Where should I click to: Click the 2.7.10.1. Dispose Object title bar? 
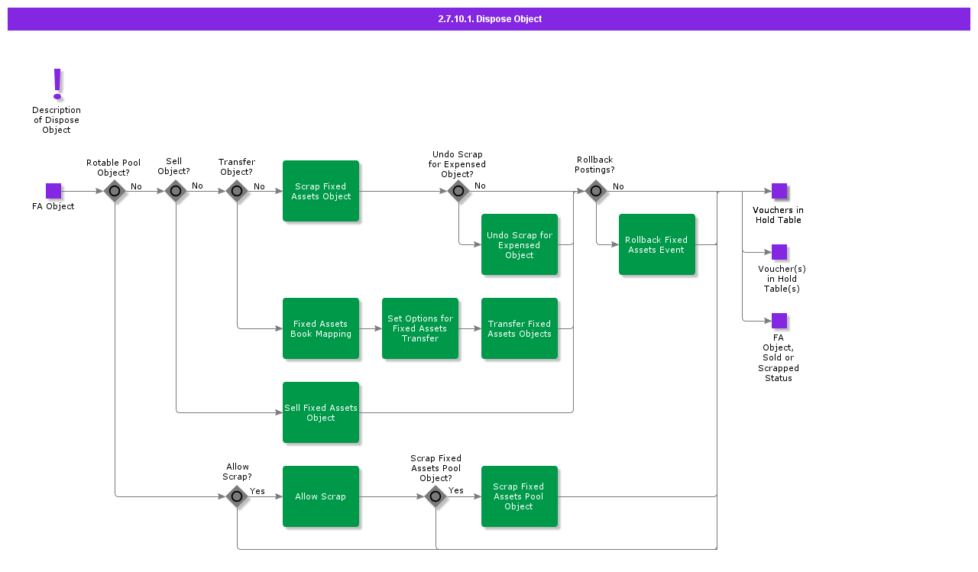click(489, 19)
